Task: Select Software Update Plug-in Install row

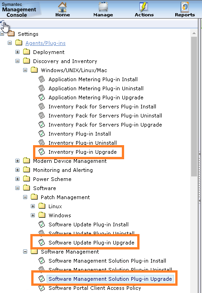Action: tap(88, 225)
